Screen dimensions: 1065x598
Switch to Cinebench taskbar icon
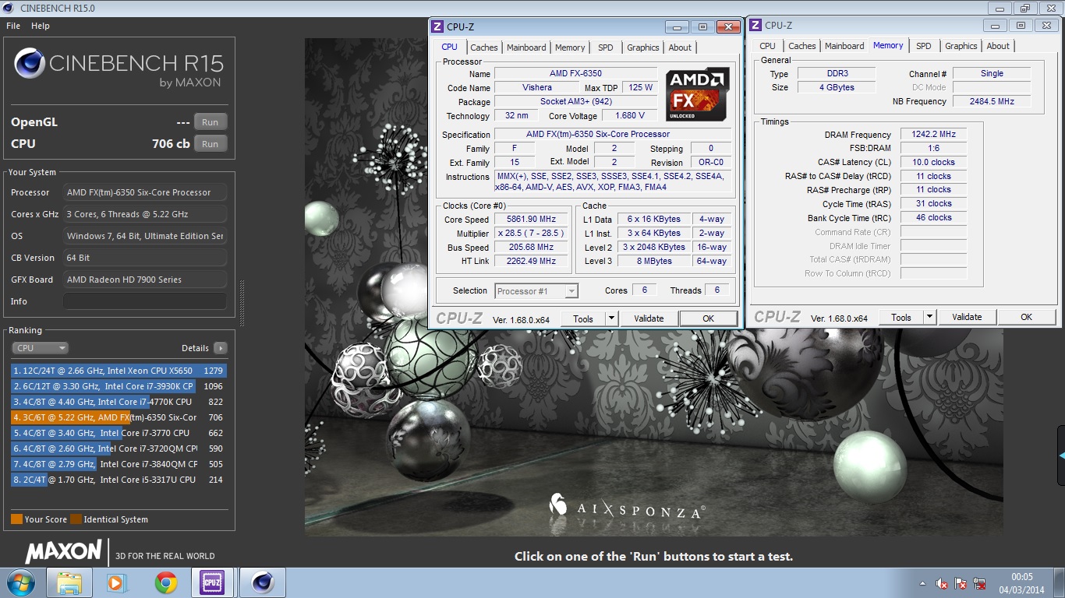click(x=263, y=582)
